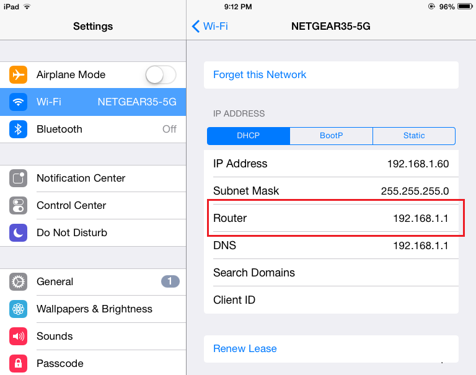
Task: Open General settings gear icon
Action: pyautogui.click(x=19, y=282)
